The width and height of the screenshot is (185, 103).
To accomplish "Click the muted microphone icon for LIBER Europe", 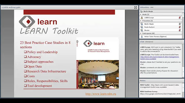I will click(x=180, y=18).
